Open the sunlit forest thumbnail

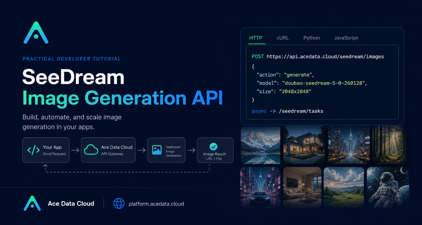pyautogui.click(x=390, y=145)
